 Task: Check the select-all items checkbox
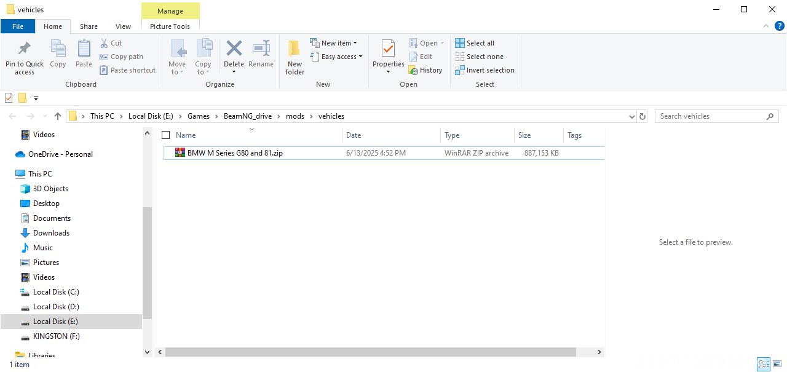(165, 135)
